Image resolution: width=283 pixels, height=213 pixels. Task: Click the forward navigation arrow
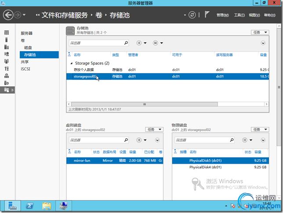[x=18, y=15]
